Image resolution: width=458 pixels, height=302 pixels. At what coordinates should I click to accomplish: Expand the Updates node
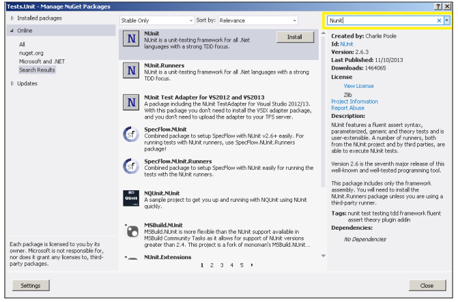tap(12, 83)
